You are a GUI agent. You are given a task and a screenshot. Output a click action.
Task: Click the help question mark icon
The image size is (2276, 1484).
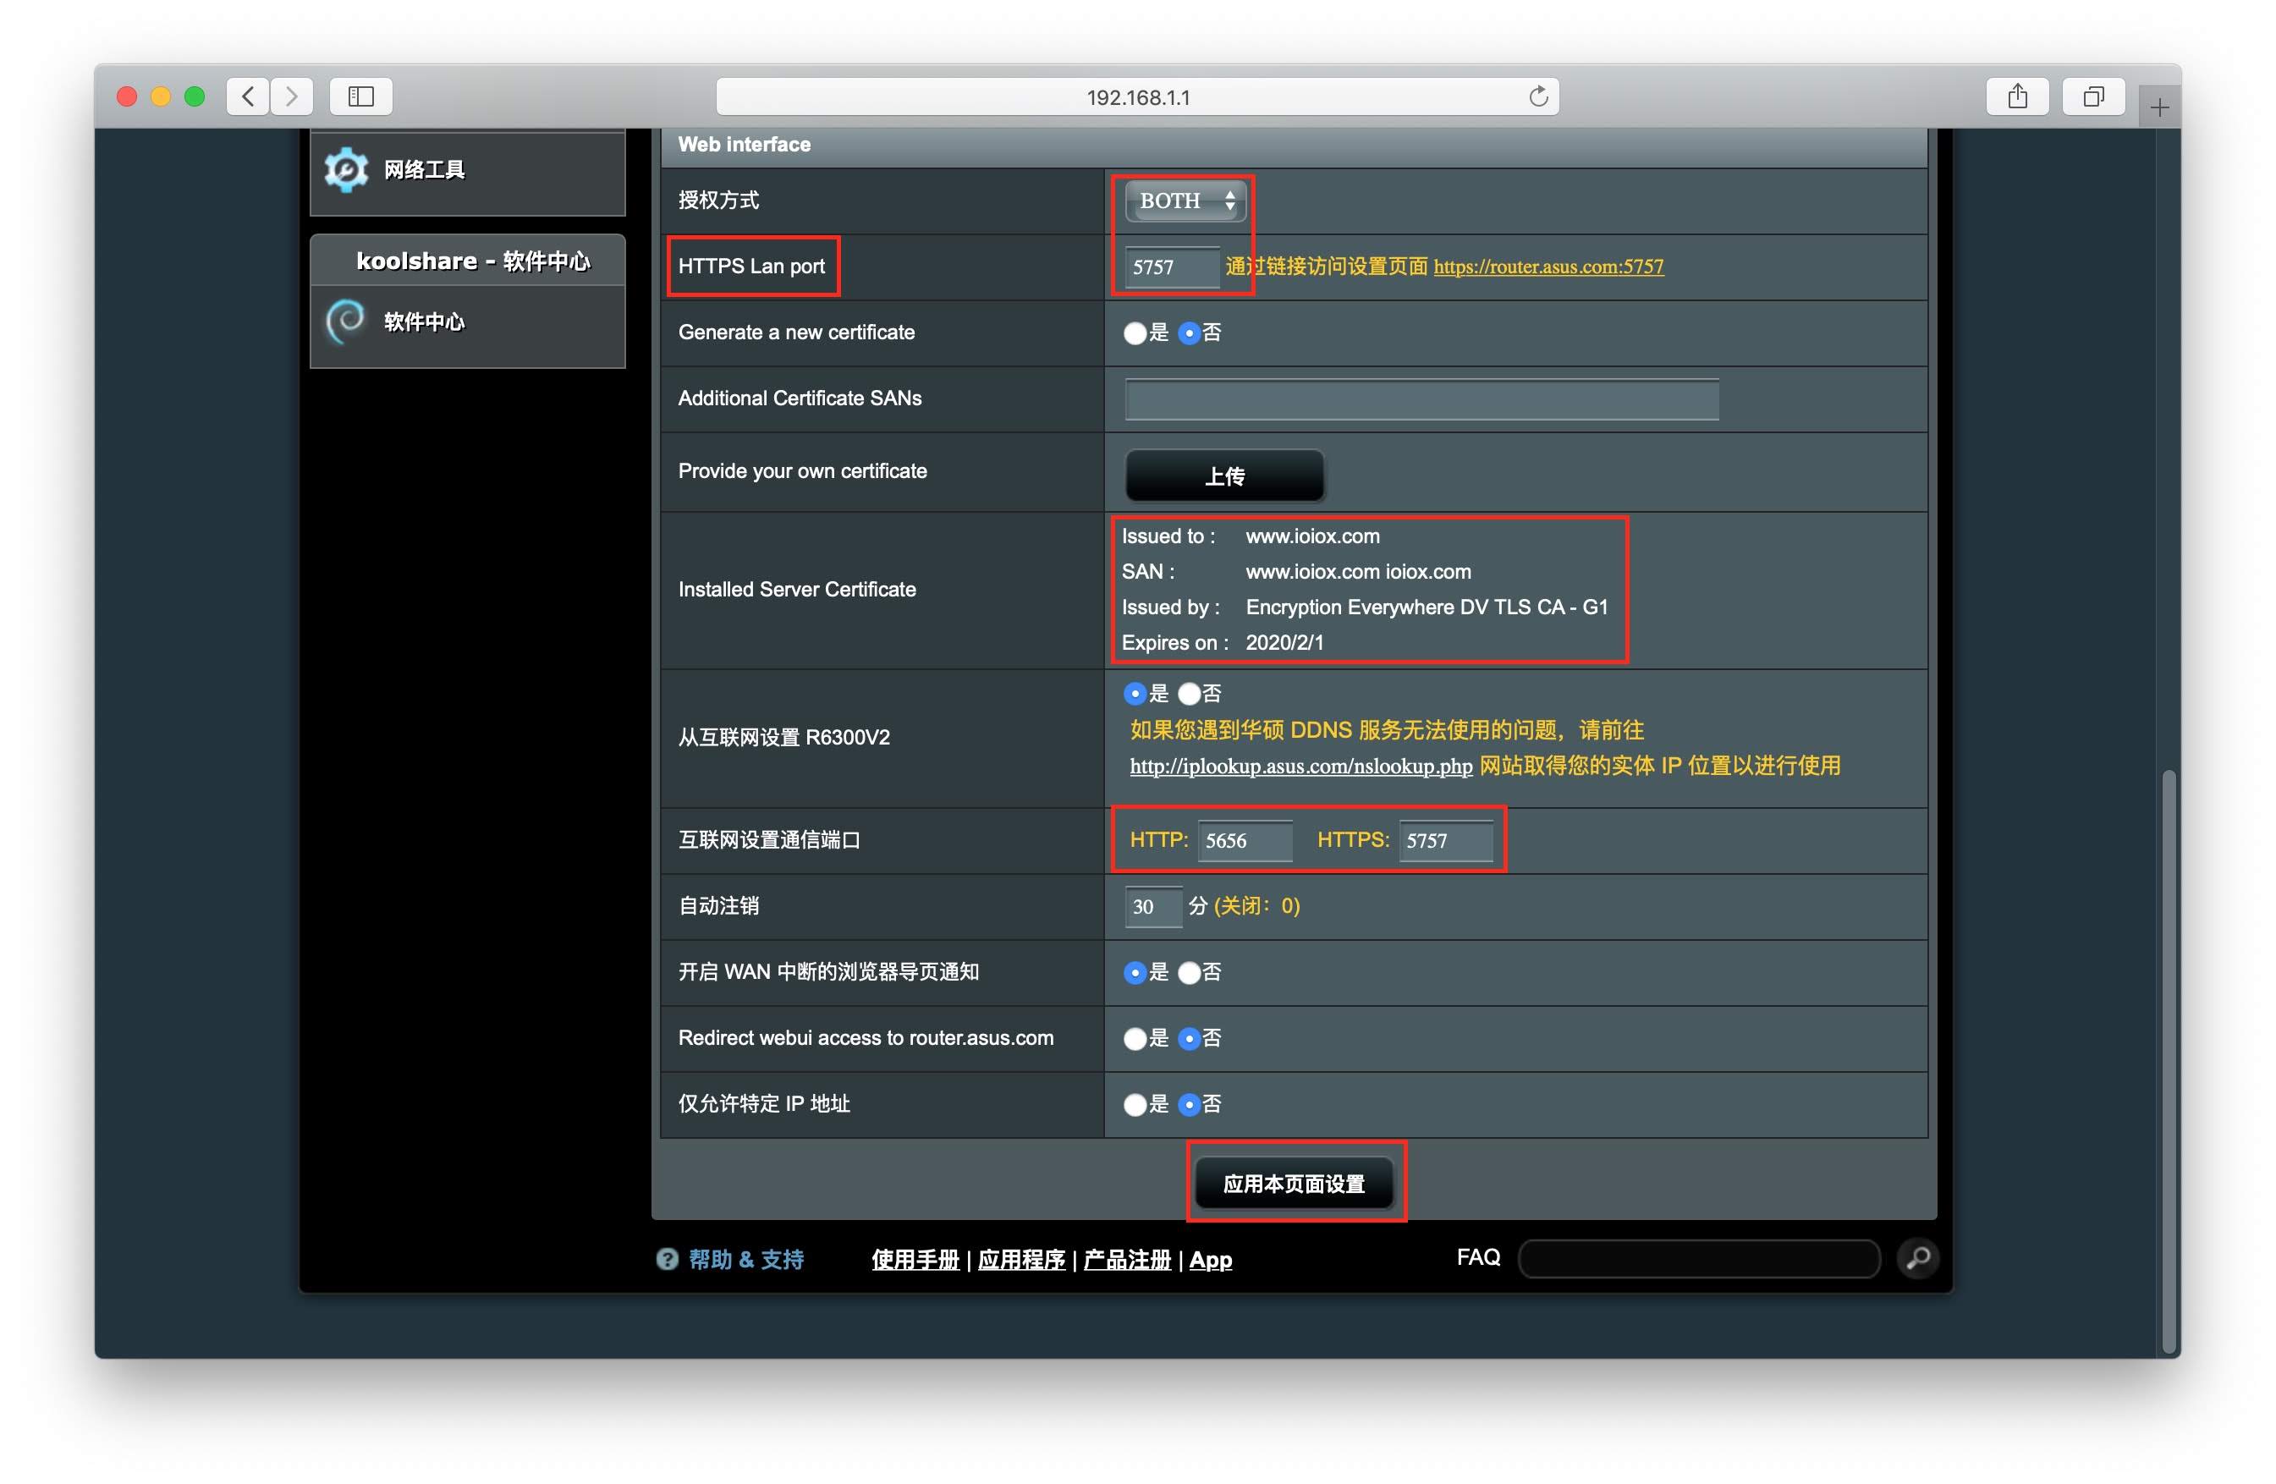click(667, 1259)
